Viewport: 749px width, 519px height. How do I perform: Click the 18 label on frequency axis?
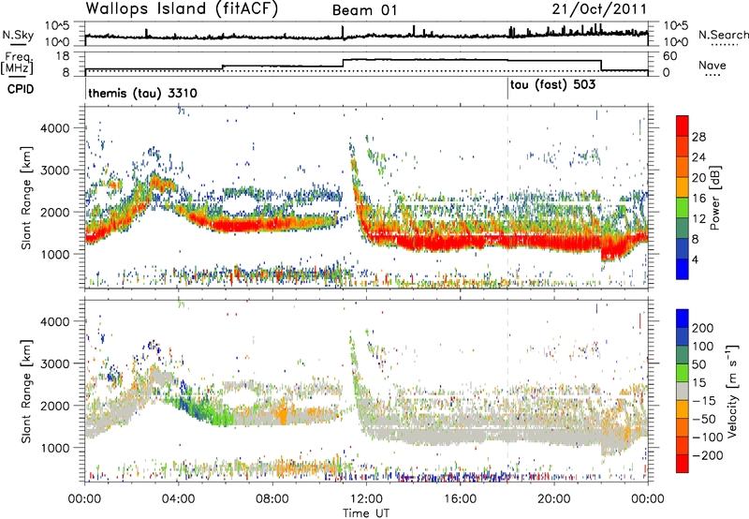[x=63, y=56]
